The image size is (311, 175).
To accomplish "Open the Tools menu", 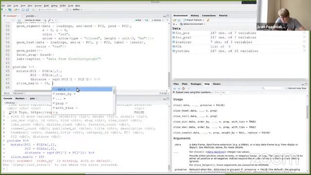I will pyautogui.click(x=70, y=6).
